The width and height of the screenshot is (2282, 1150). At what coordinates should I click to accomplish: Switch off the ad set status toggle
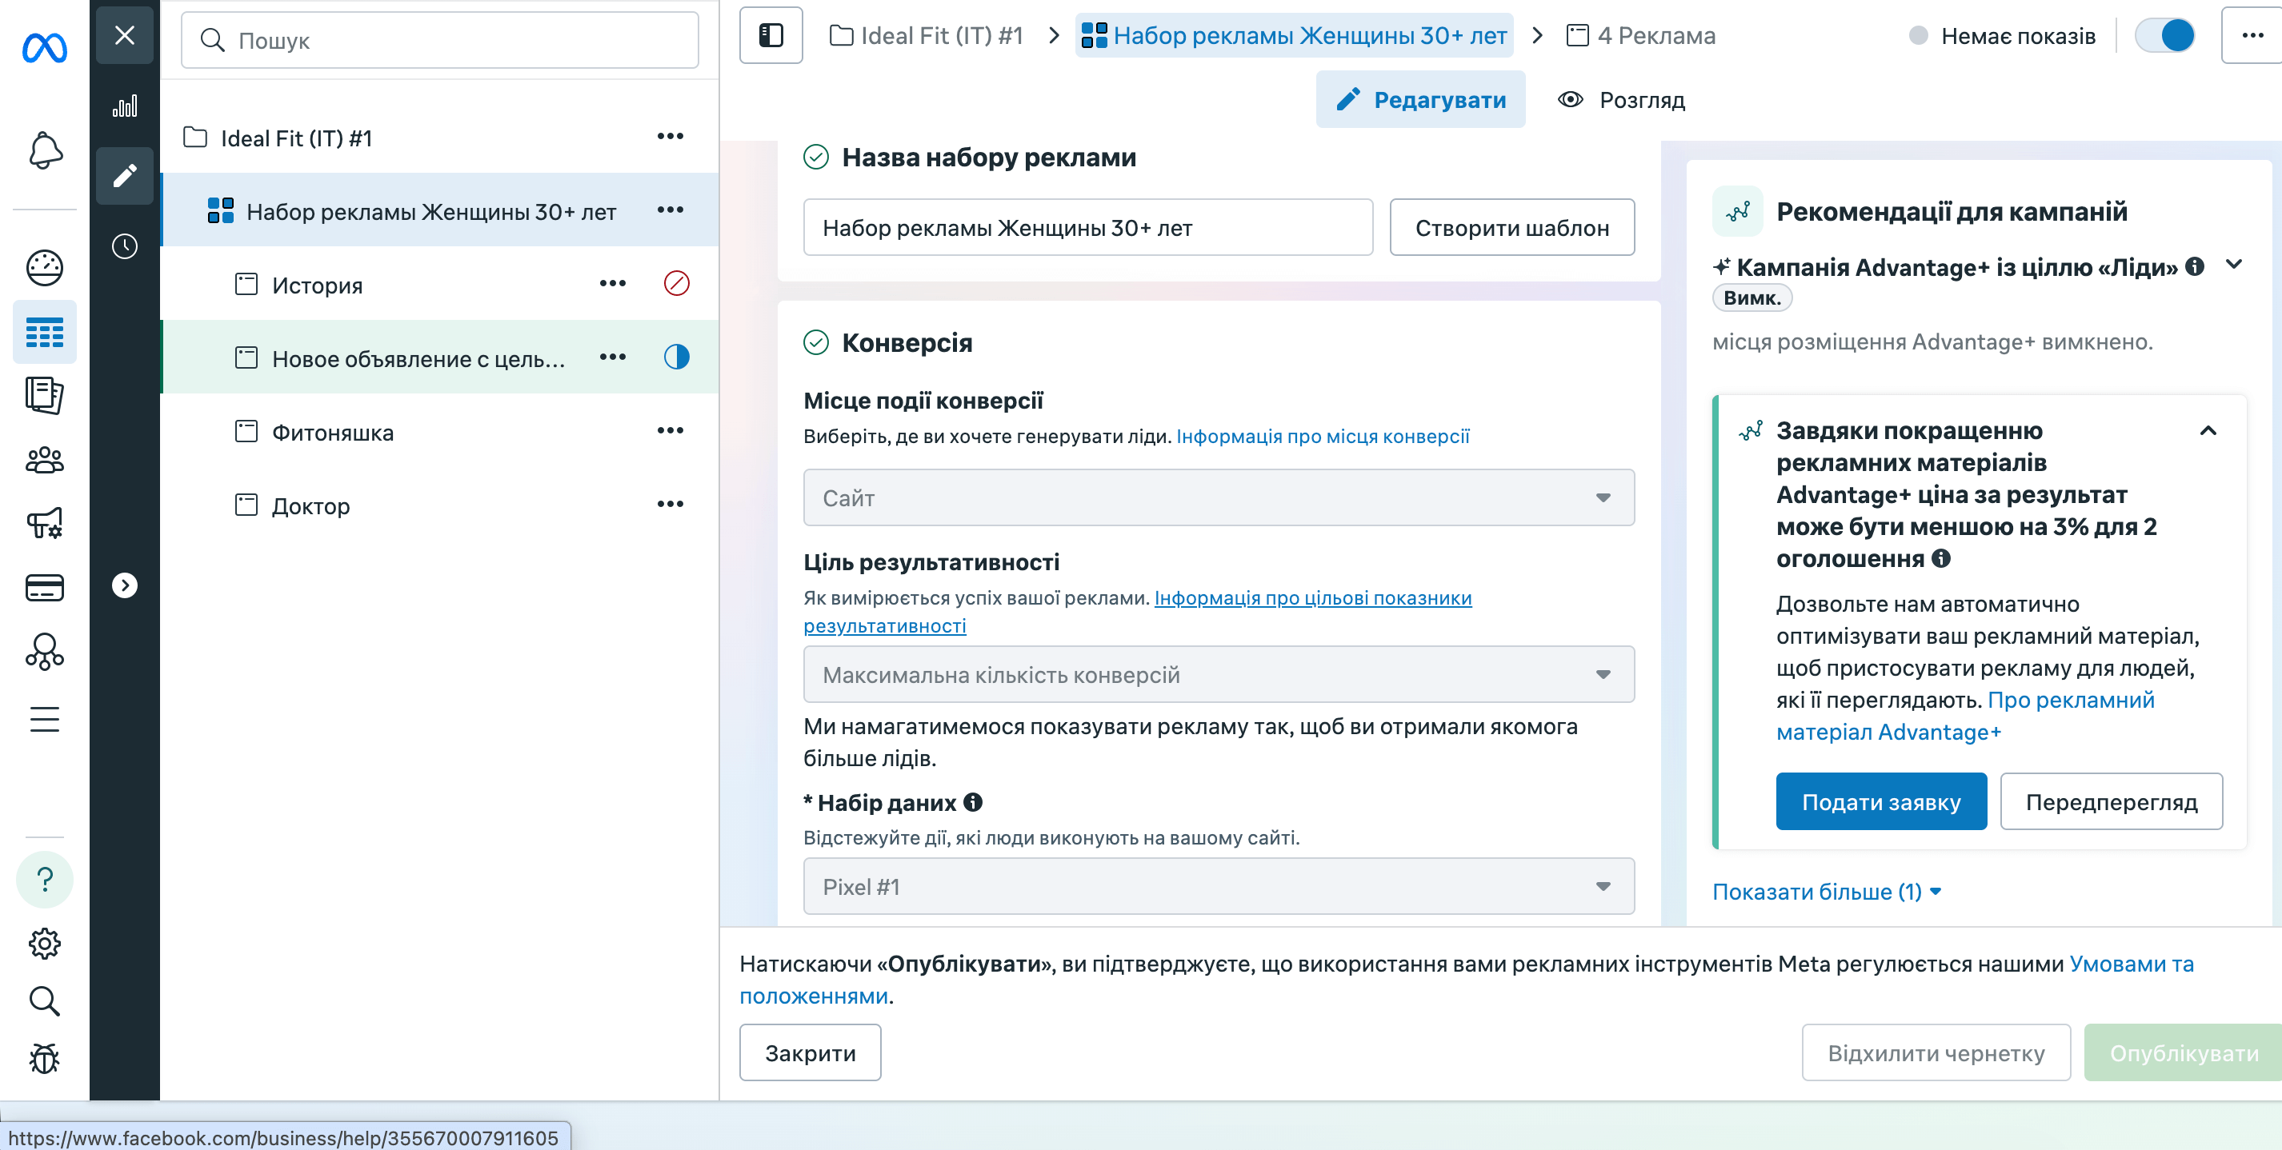coord(2164,35)
